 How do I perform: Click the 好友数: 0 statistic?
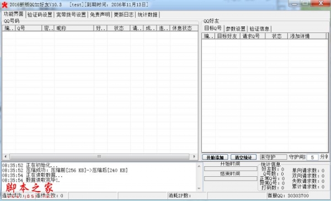pos(273,169)
